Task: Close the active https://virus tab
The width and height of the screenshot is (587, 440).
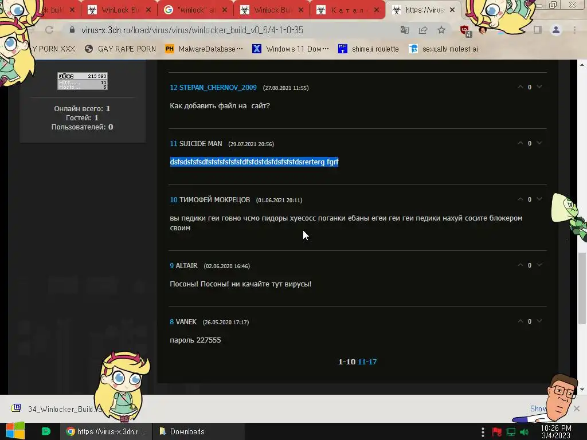Action: pos(452,10)
